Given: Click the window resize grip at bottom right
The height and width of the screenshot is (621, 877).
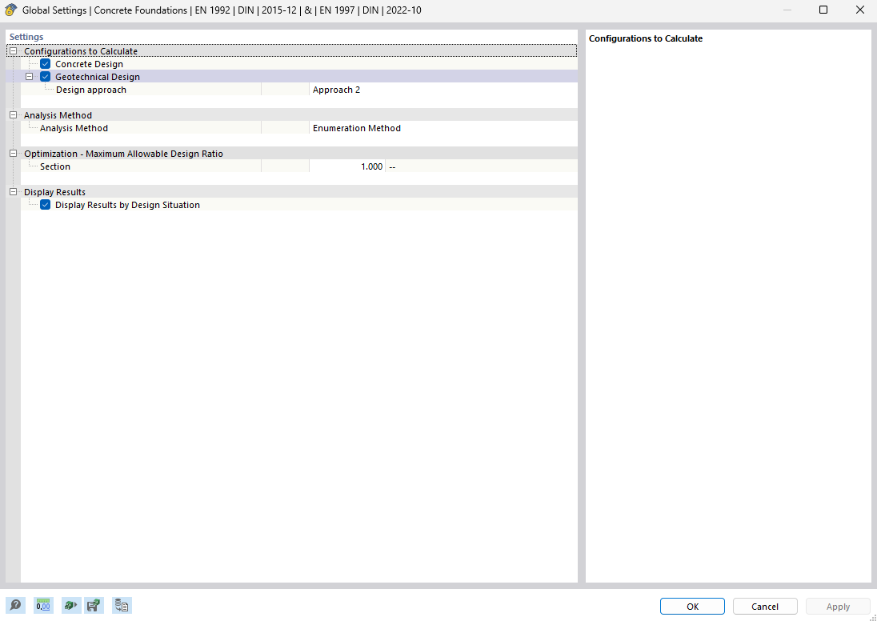Looking at the screenshot, I should click(872, 617).
